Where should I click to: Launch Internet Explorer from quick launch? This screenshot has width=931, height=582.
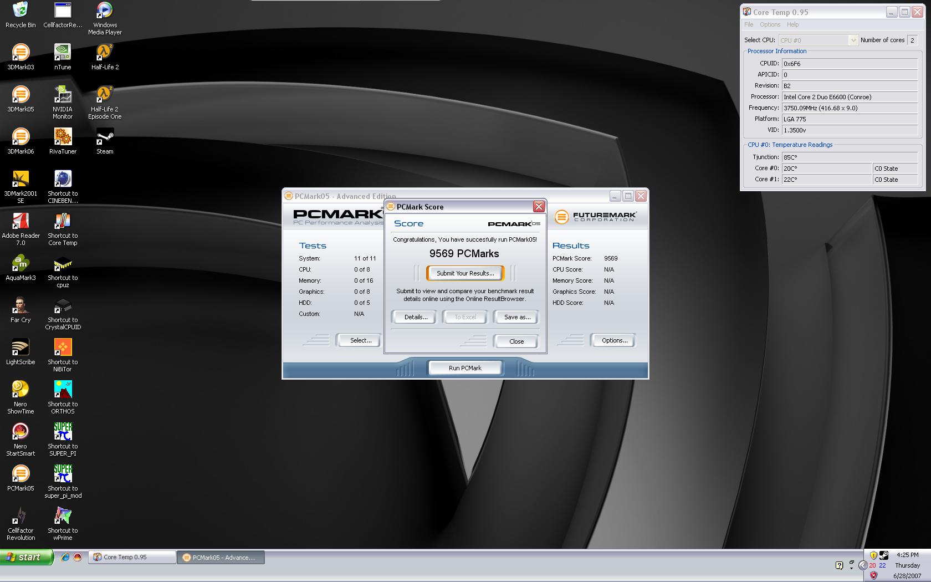65,557
